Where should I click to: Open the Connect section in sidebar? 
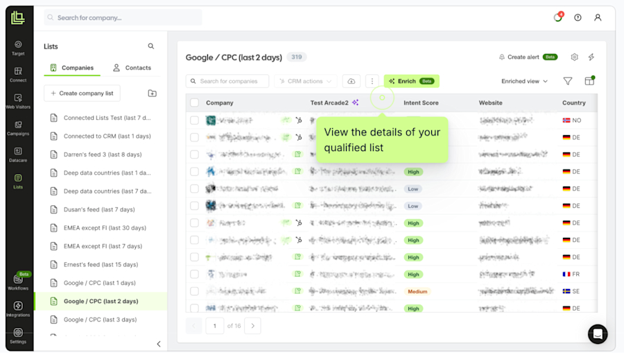pyautogui.click(x=18, y=74)
